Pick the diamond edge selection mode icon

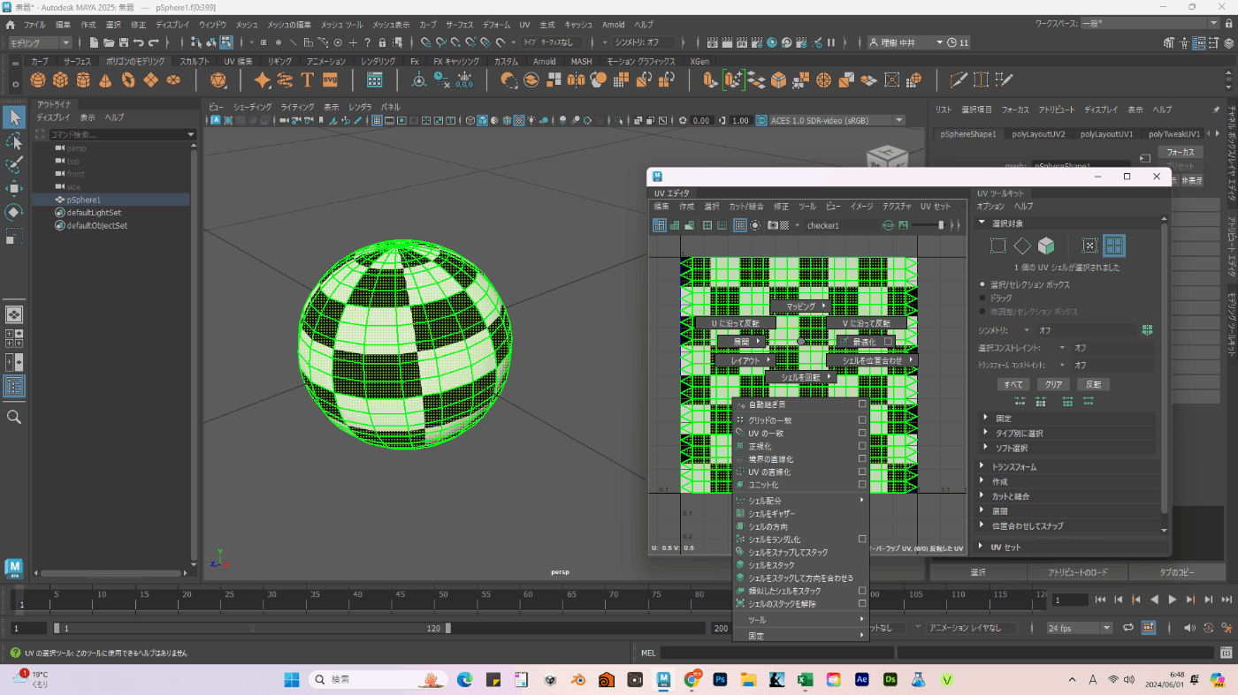[1022, 246]
